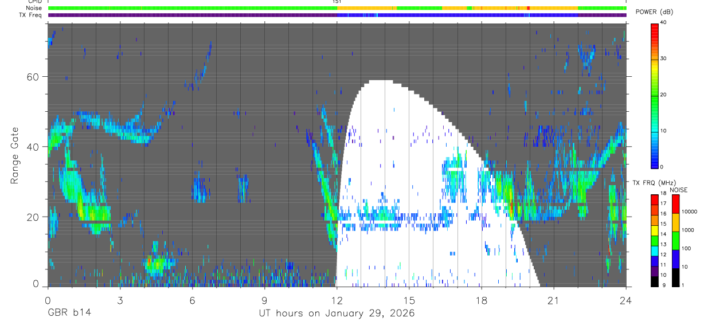Select the blue swatch in the NOISE legend

click(676, 259)
